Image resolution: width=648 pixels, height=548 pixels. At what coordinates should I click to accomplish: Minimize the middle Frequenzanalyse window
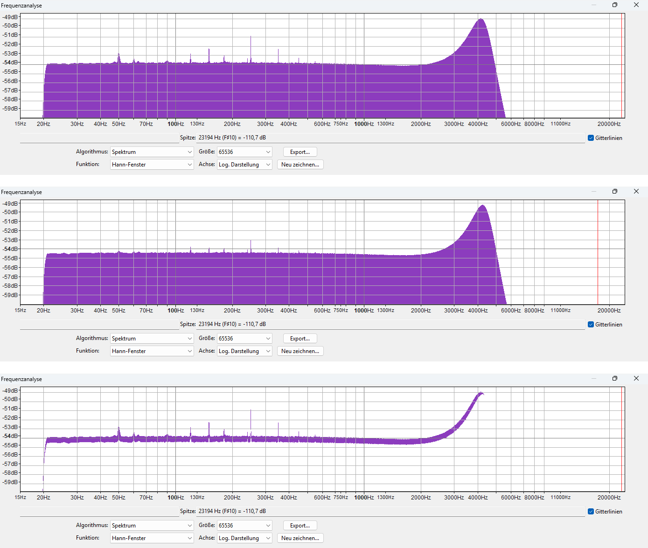point(594,191)
